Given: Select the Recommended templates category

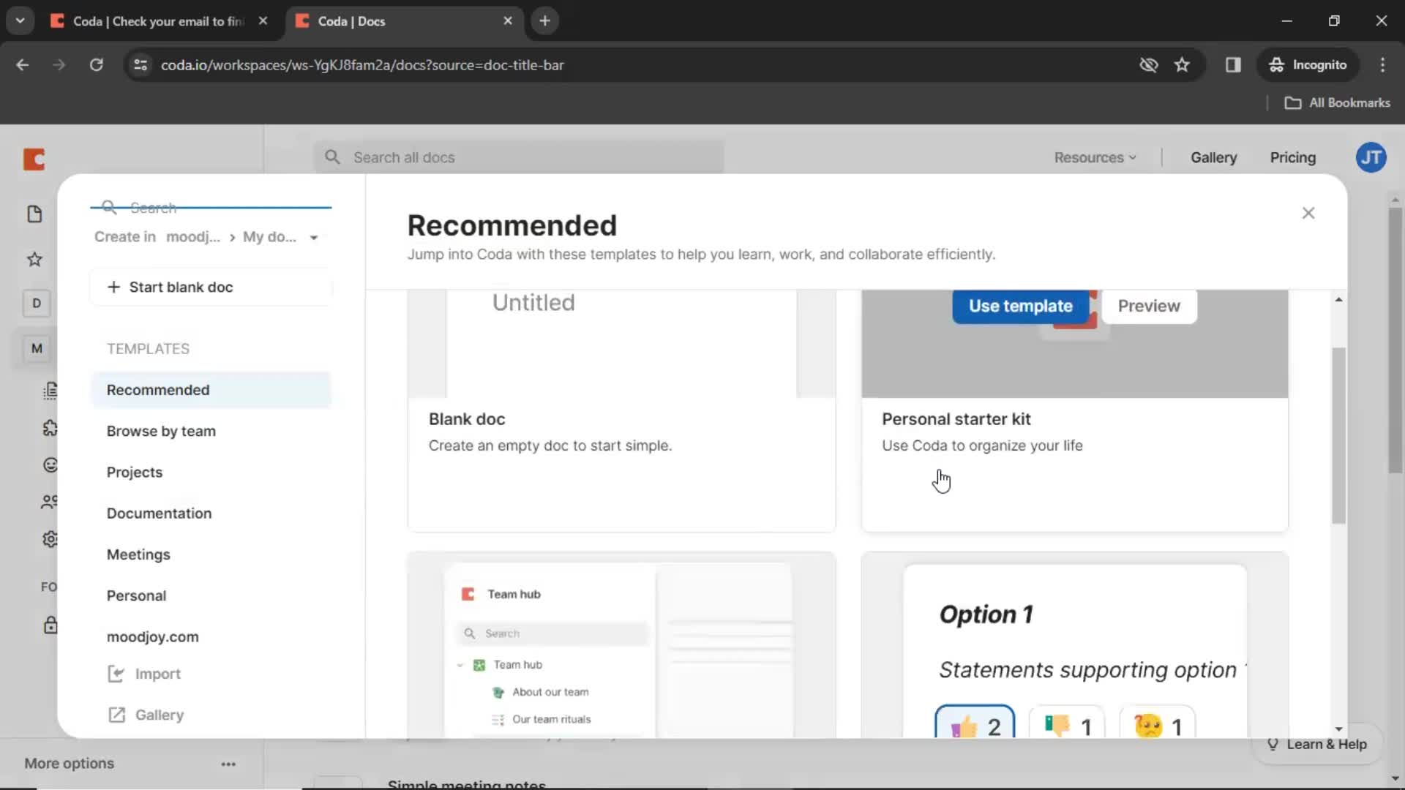Looking at the screenshot, I should click(x=157, y=388).
